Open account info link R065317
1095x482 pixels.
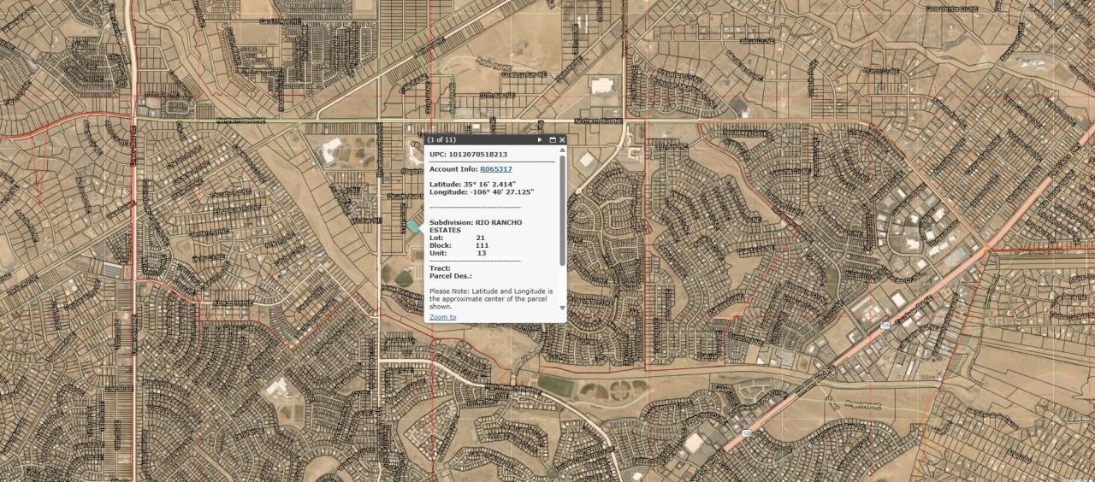(495, 169)
